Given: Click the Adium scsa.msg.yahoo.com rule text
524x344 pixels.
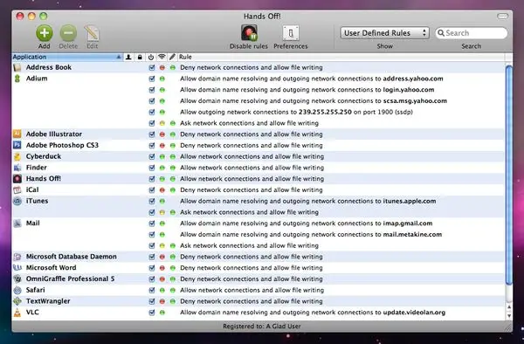Looking at the screenshot, I should [x=314, y=100].
